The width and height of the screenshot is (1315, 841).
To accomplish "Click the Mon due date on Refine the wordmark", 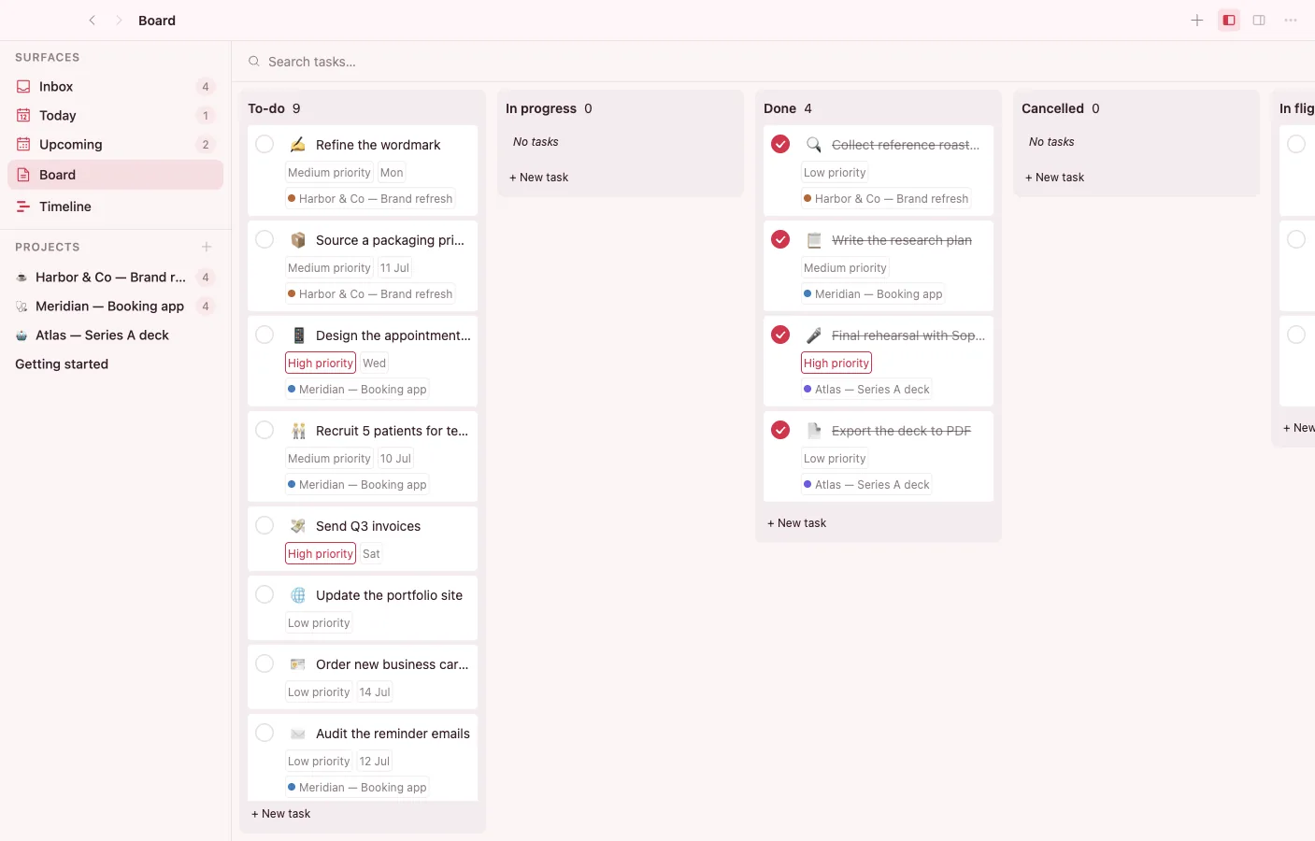I will 392,173.
